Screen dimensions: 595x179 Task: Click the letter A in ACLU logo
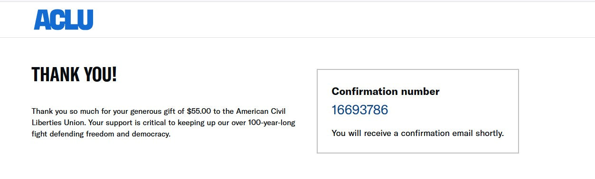click(41, 20)
